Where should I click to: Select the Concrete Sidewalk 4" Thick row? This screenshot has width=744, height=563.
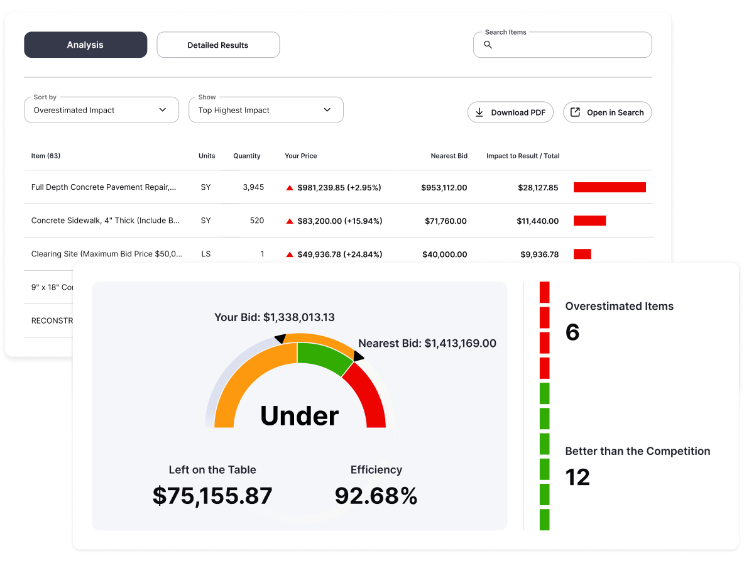(x=106, y=221)
